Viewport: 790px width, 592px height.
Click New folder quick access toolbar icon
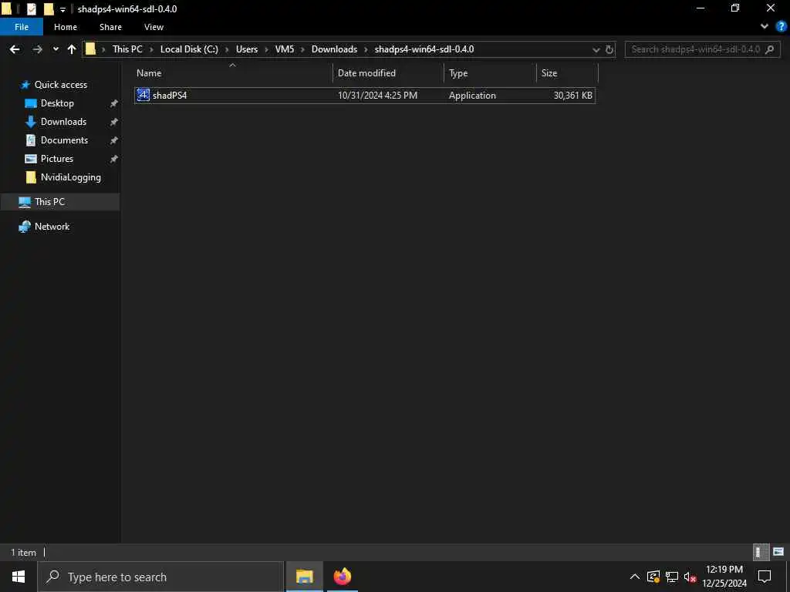49,9
